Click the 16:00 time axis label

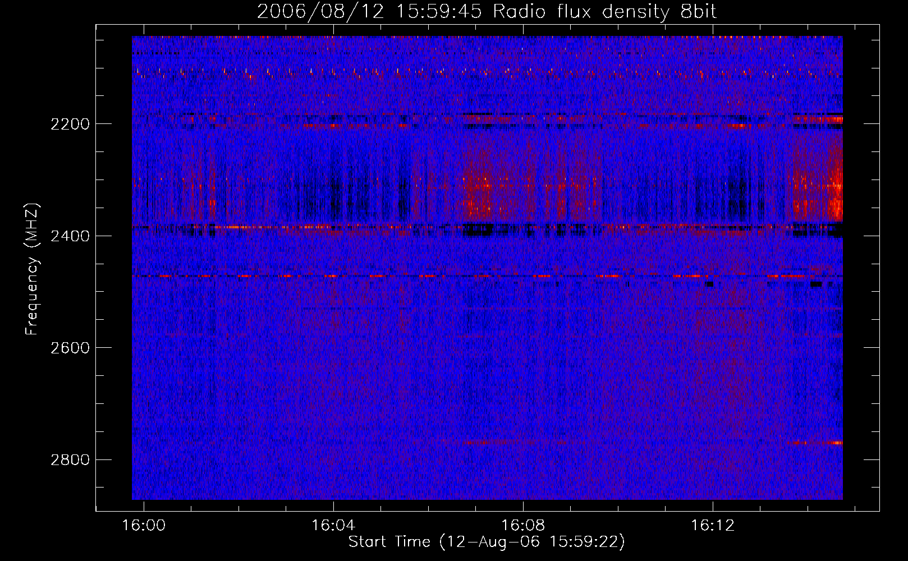pos(144,526)
